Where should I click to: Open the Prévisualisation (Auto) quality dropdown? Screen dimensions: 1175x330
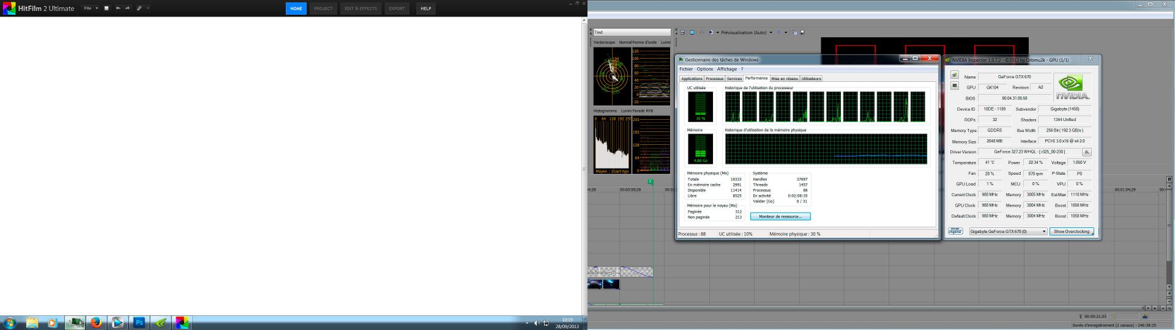tap(746, 32)
